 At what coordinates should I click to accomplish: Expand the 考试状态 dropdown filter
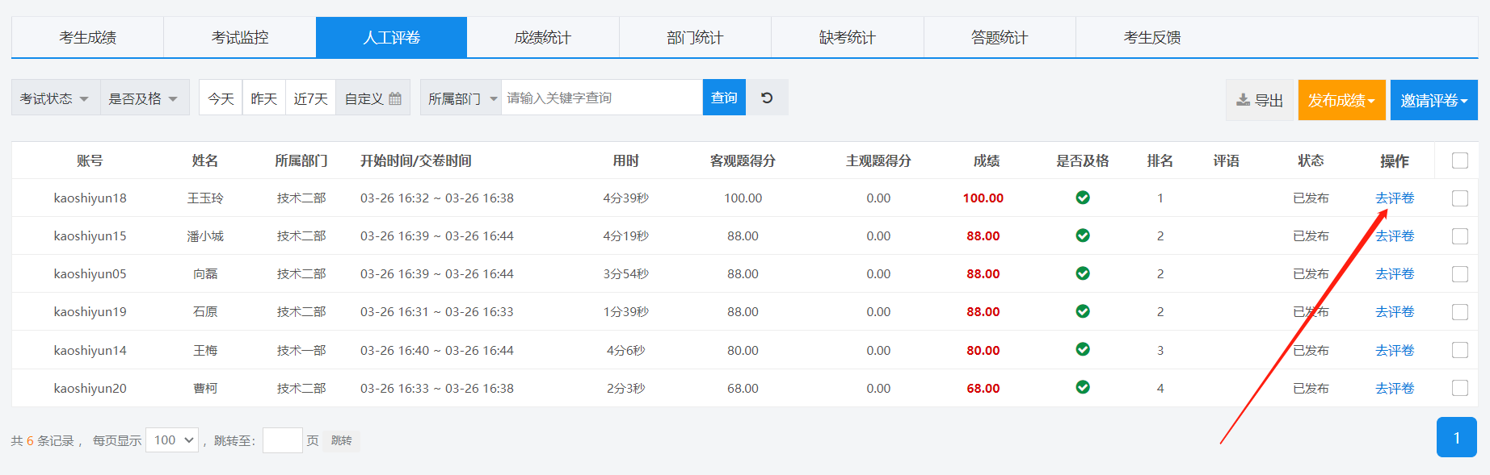point(55,98)
